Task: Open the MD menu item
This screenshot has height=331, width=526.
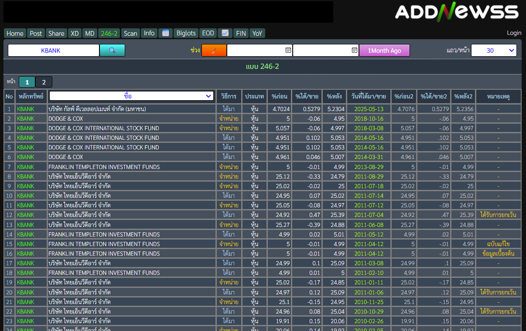Action: (x=89, y=33)
